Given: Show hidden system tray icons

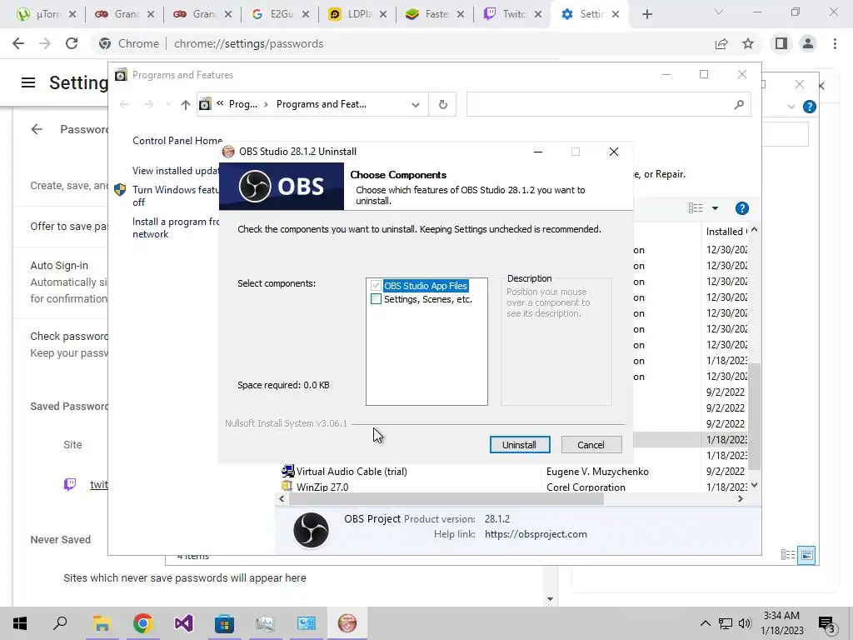Looking at the screenshot, I should pyautogui.click(x=705, y=623).
